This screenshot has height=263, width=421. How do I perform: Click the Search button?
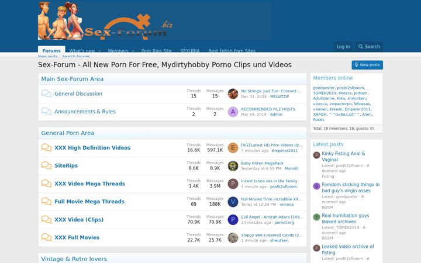(369, 47)
